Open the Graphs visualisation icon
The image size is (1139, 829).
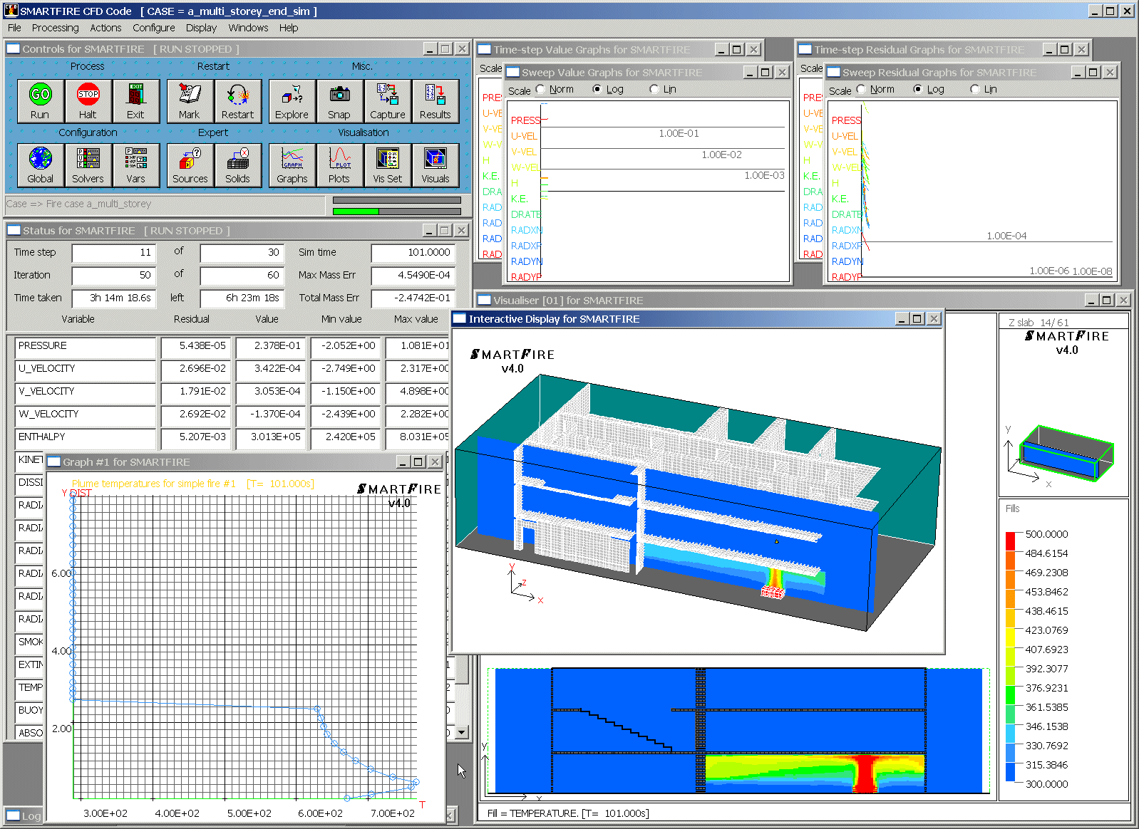click(292, 165)
